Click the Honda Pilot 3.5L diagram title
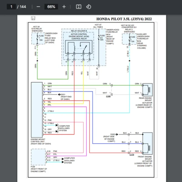Image resolution: width=182 pixels, height=182 pixels. [x=124, y=19]
